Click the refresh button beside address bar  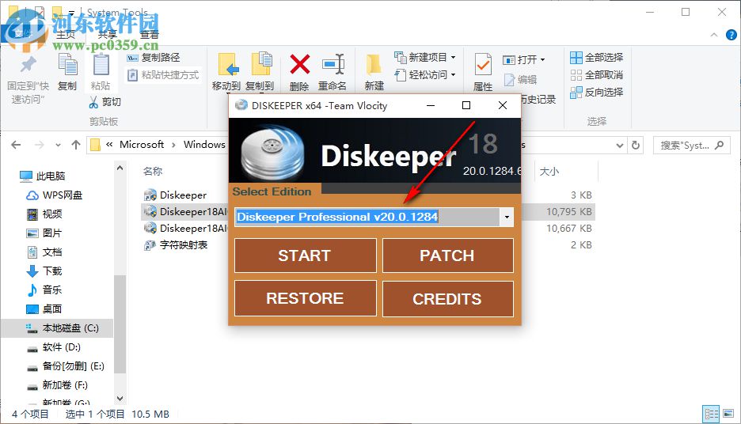tap(636, 146)
